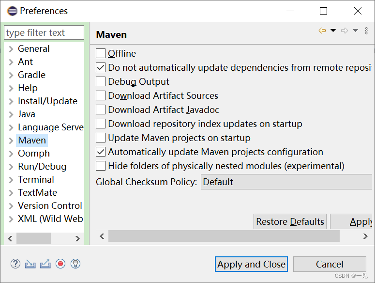This screenshot has height=283, width=375.
Task: Expand the Help tree node
Action: (x=11, y=88)
